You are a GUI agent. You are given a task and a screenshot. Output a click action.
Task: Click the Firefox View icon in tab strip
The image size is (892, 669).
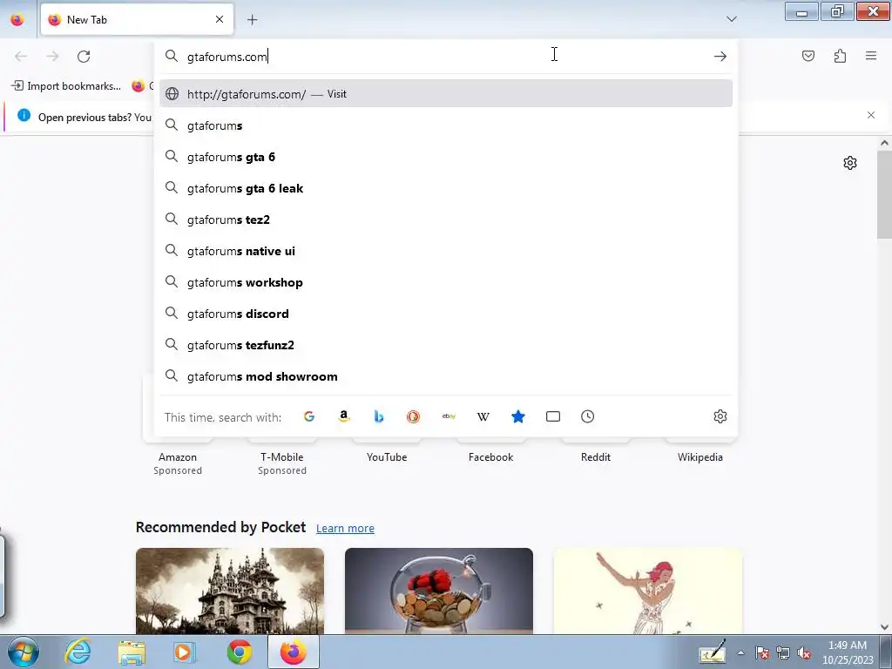(x=17, y=19)
